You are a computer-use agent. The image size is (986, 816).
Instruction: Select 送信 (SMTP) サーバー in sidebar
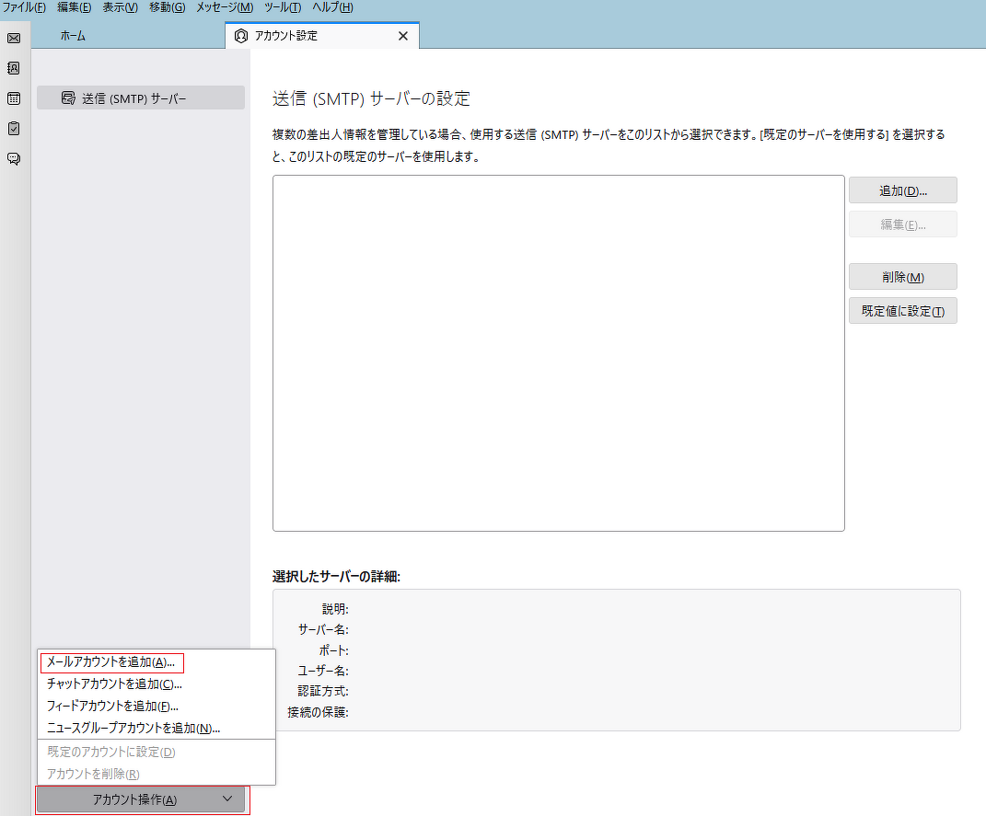(x=140, y=98)
